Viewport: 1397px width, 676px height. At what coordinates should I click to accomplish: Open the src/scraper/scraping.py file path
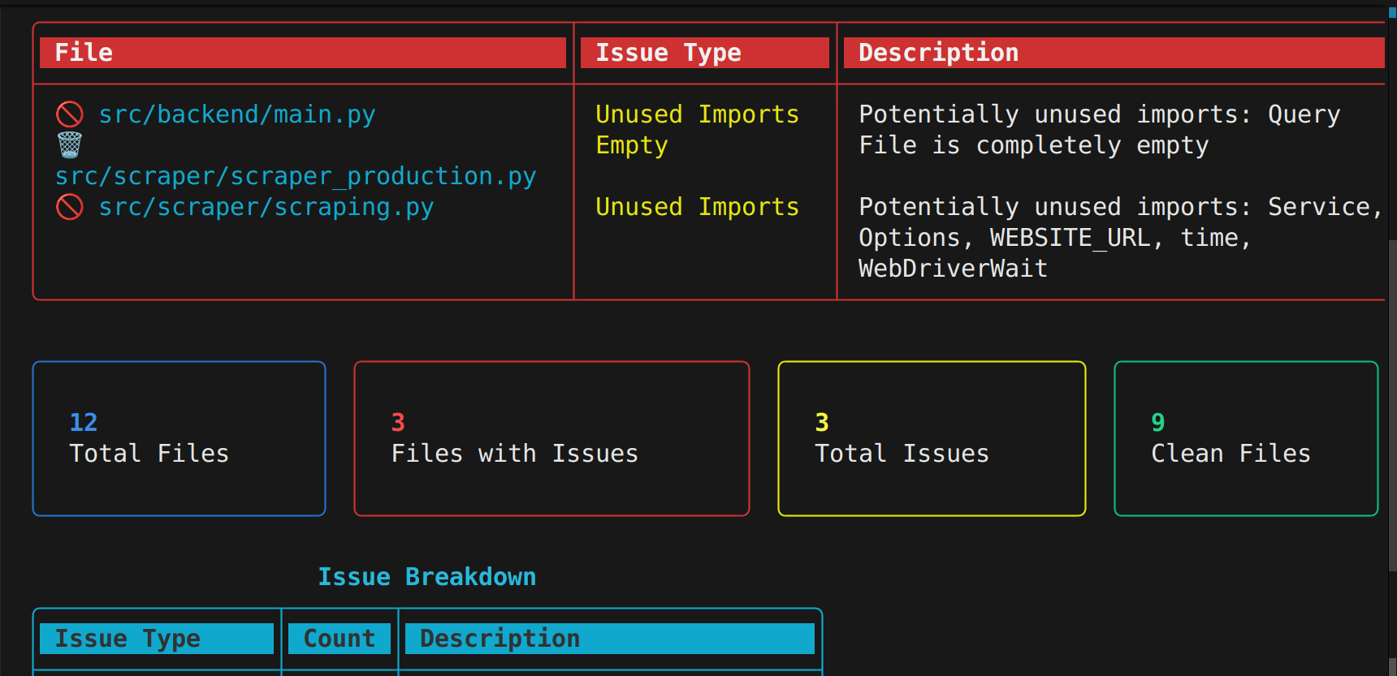pyautogui.click(x=266, y=207)
